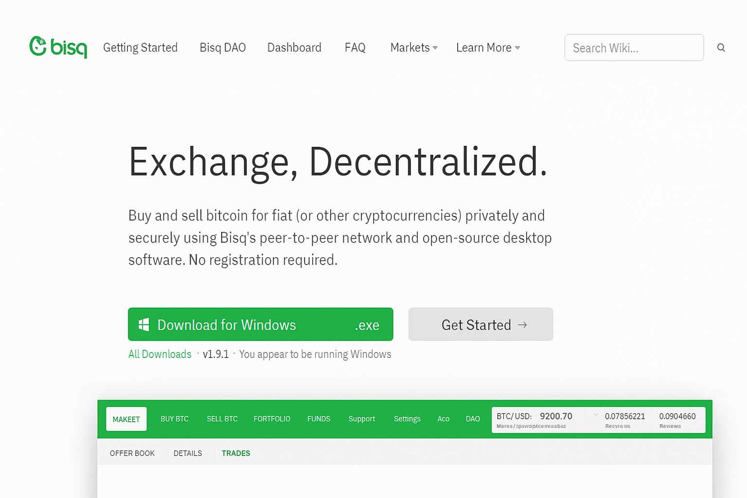
Task: Open the FAQ page
Action: coord(355,47)
